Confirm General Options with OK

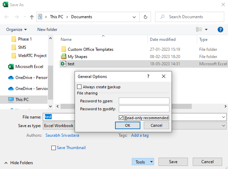(128, 125)
